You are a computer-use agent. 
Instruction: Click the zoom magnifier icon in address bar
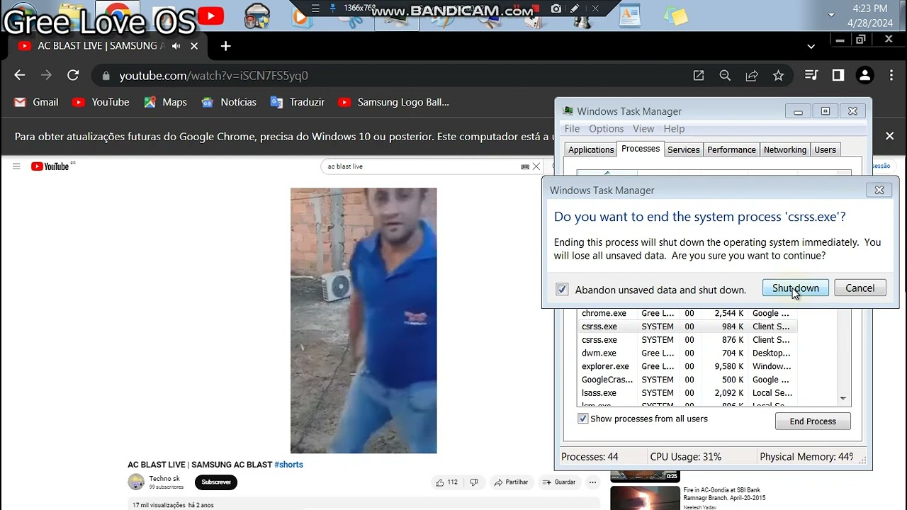(x=725, y=75)
